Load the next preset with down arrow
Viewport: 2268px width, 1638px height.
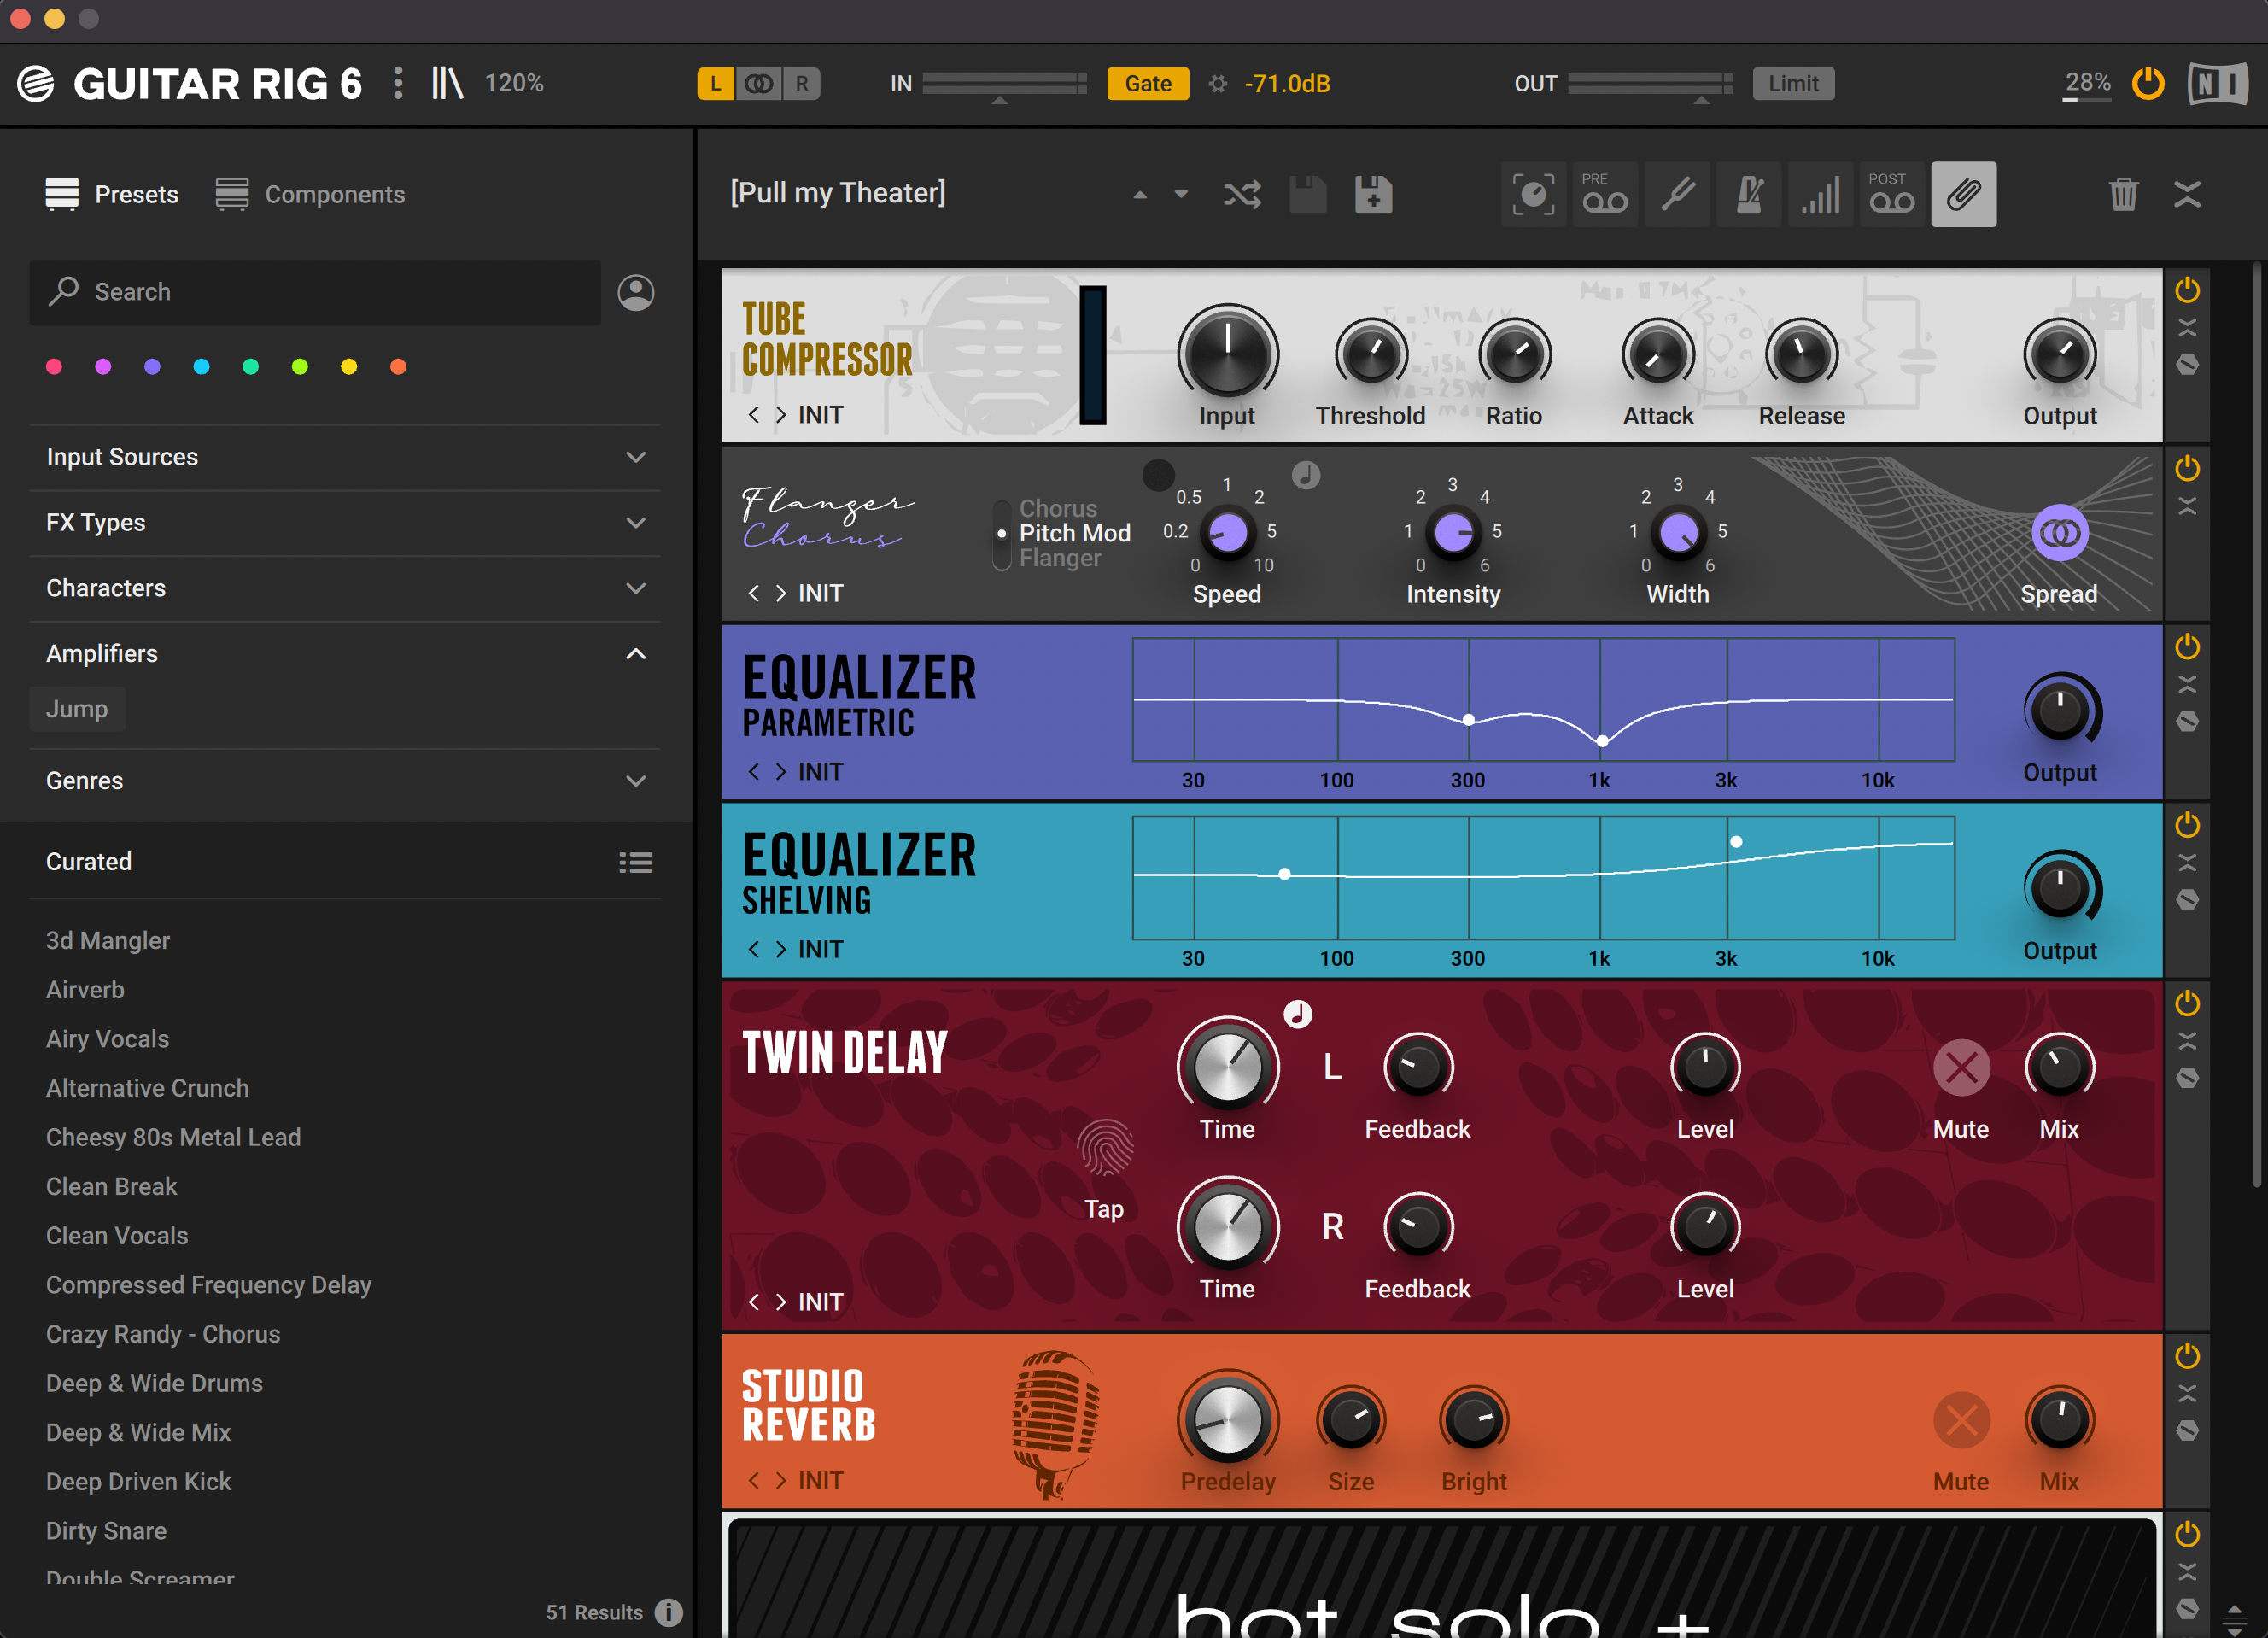pyautogui.click(x=1181, y=195)
